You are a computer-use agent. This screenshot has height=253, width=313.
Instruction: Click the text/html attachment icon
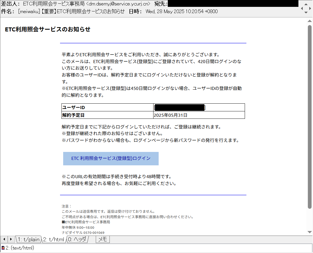point(3,248)
